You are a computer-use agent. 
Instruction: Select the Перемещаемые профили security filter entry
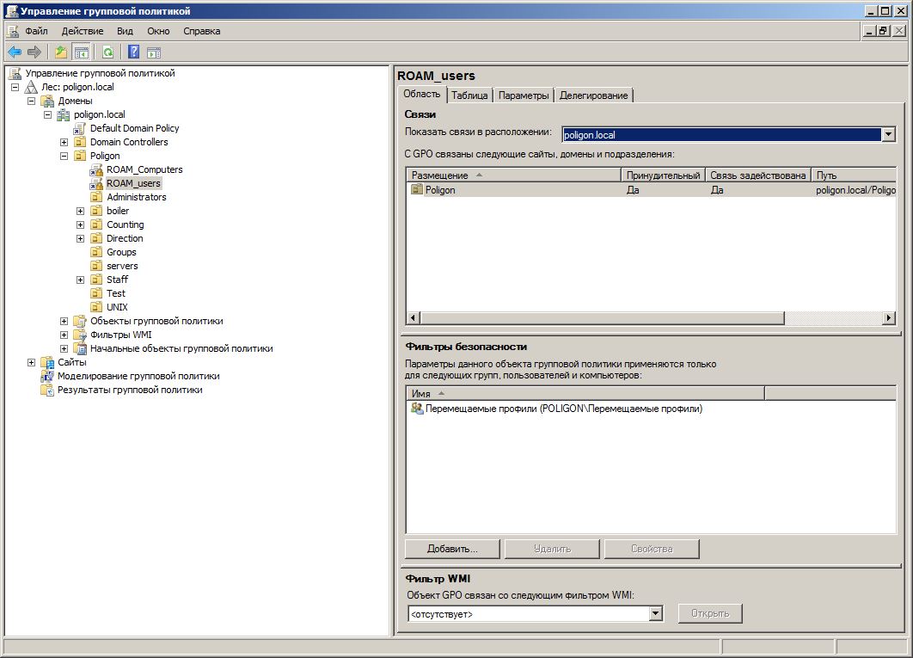(556, 409)
